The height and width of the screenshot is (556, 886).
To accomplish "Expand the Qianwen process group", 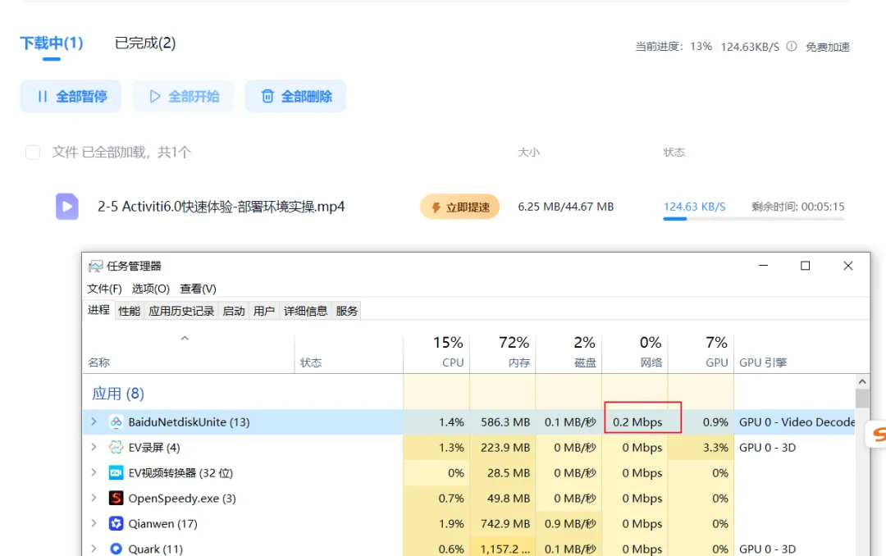I will coord(94,523).
